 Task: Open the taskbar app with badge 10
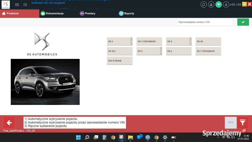coord(139,137)
